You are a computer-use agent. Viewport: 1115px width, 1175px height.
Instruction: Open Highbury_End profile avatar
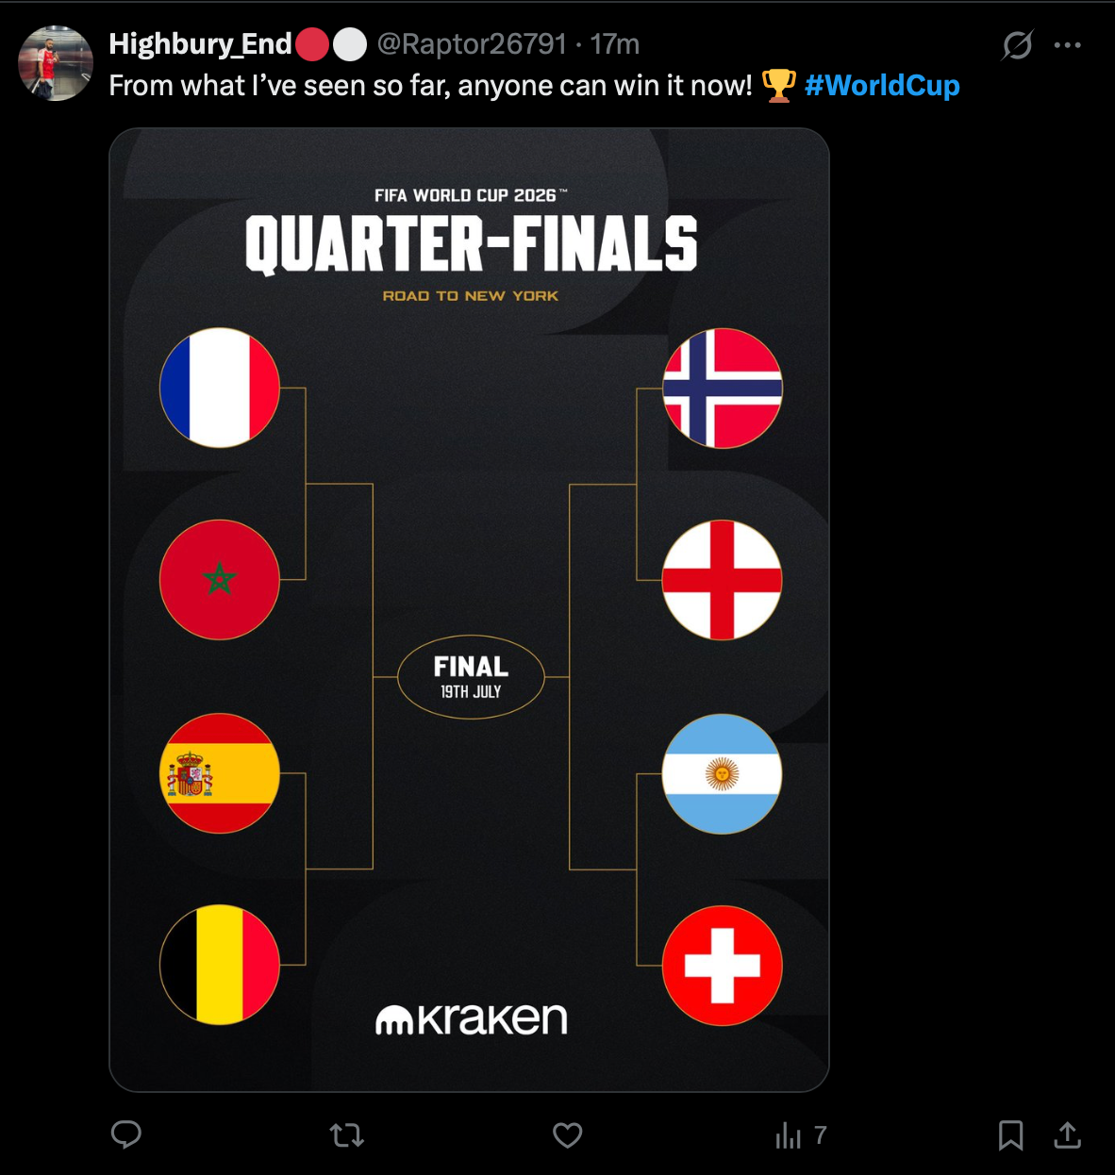pyautogui.click(x=56, y=63)
